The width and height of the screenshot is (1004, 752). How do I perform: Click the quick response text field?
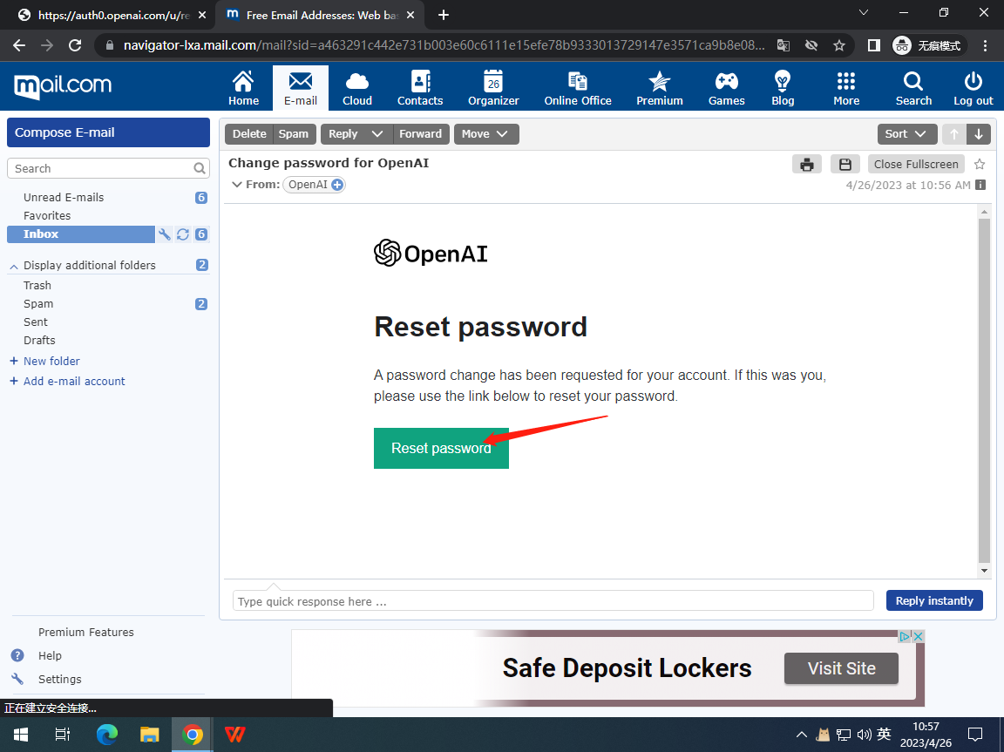553,601
